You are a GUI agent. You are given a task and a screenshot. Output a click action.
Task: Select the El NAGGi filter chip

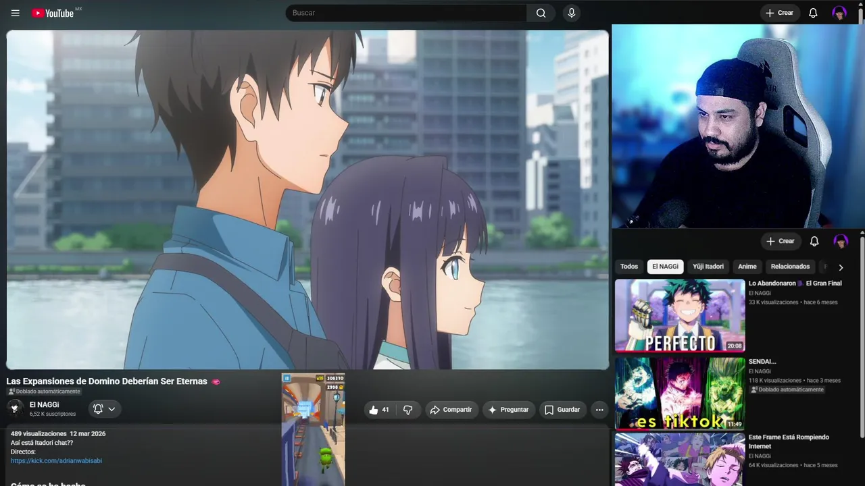pyautogui.click(x=665, y=267)
